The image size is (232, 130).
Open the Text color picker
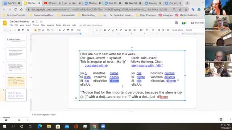tap(117, 30)
